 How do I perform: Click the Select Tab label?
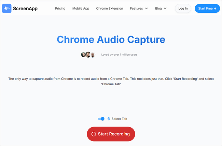tap(119, 119)
